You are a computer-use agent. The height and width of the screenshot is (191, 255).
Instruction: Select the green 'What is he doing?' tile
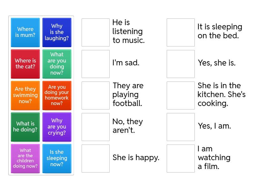25,127
